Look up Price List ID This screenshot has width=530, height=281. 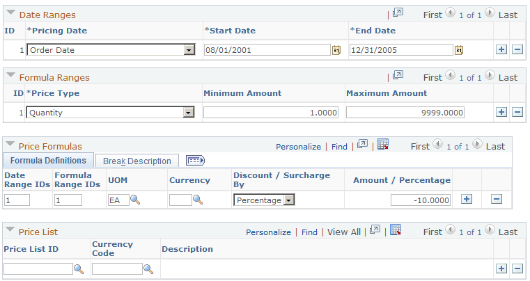pyautogui.click(x=79, y=269)
